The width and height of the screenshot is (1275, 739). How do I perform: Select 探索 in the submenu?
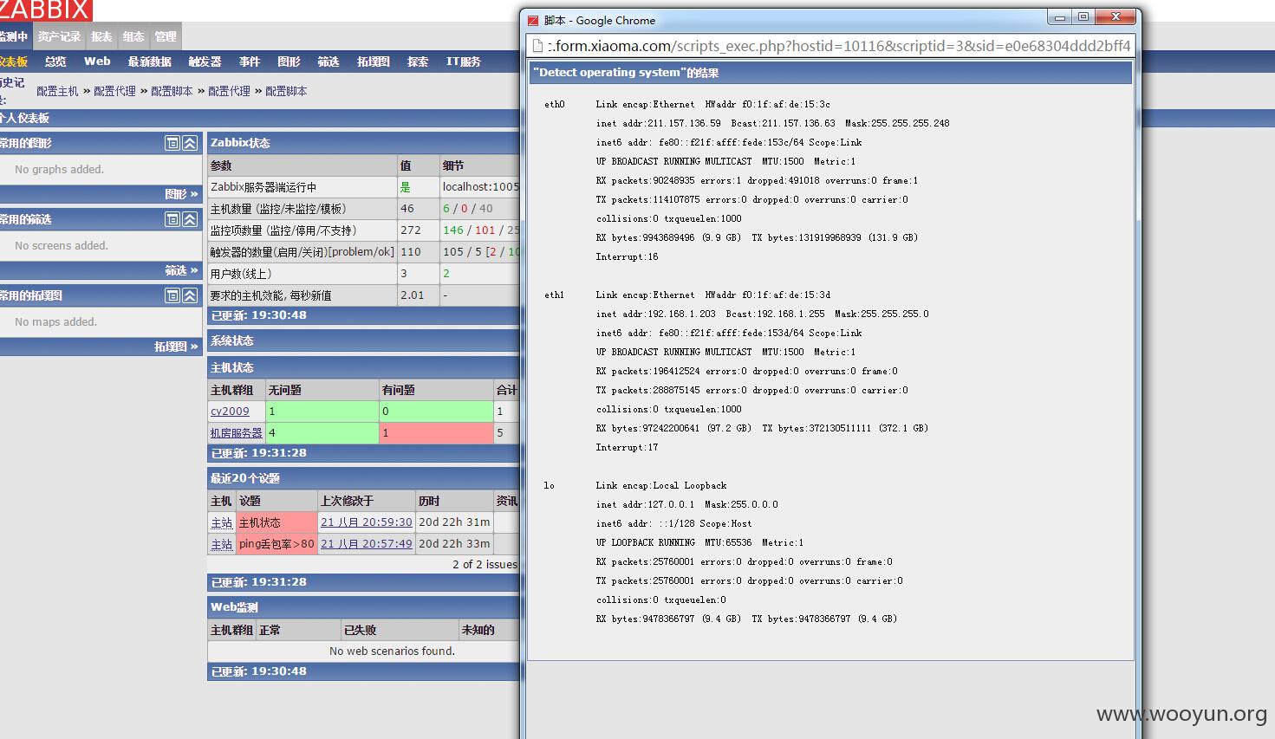pyautogui.click(x=418, y=62)
